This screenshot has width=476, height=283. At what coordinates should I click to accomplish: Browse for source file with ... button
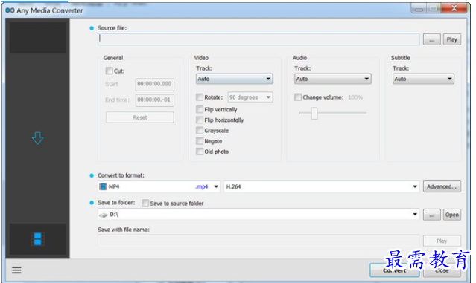click(432, 39)
